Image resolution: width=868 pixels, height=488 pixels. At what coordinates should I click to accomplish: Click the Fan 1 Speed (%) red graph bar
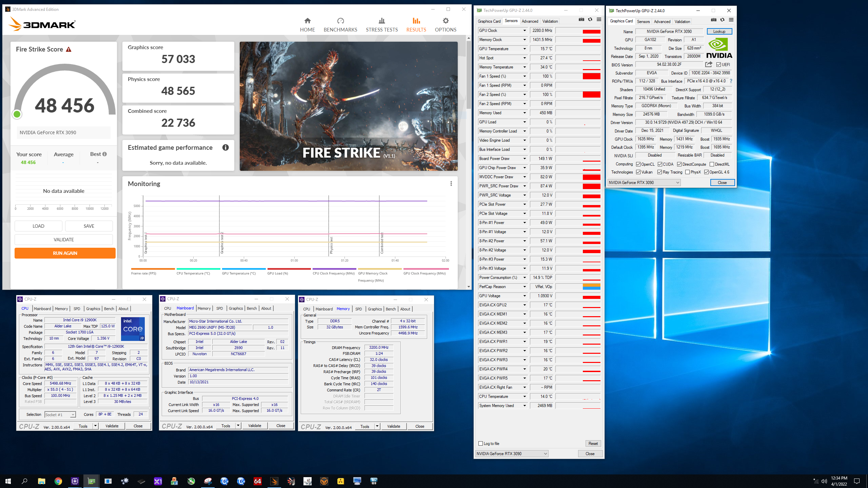pos(591,76)
